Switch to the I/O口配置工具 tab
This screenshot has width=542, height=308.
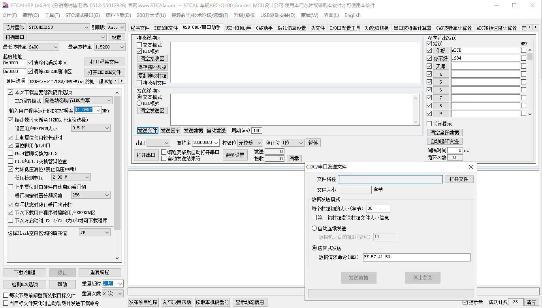[345, 28]
